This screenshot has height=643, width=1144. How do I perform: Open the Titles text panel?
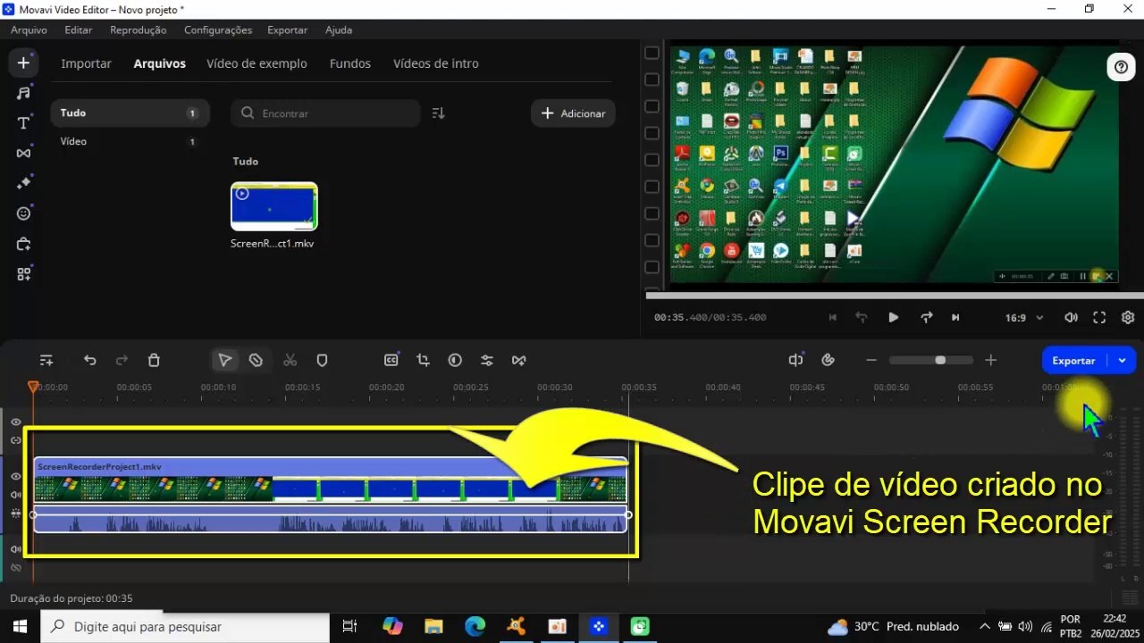(x=23, y=123)
